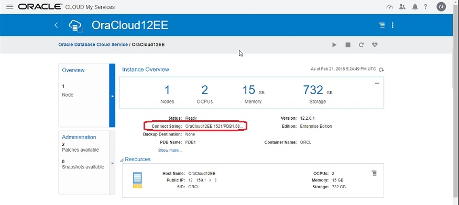
Task: Click the 732 GB Storage metric
Action: click(x=318, y=94)
